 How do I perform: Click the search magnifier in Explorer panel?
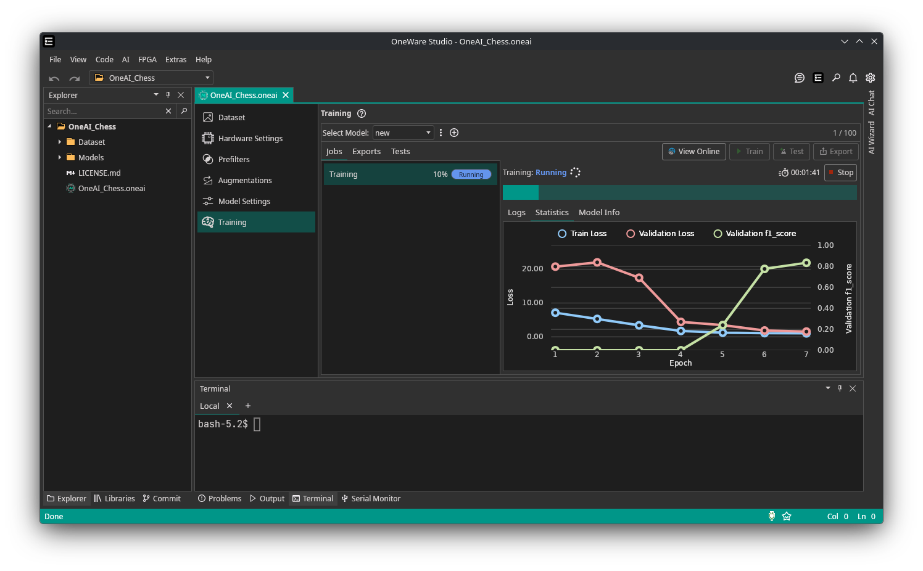pos(184,111)
